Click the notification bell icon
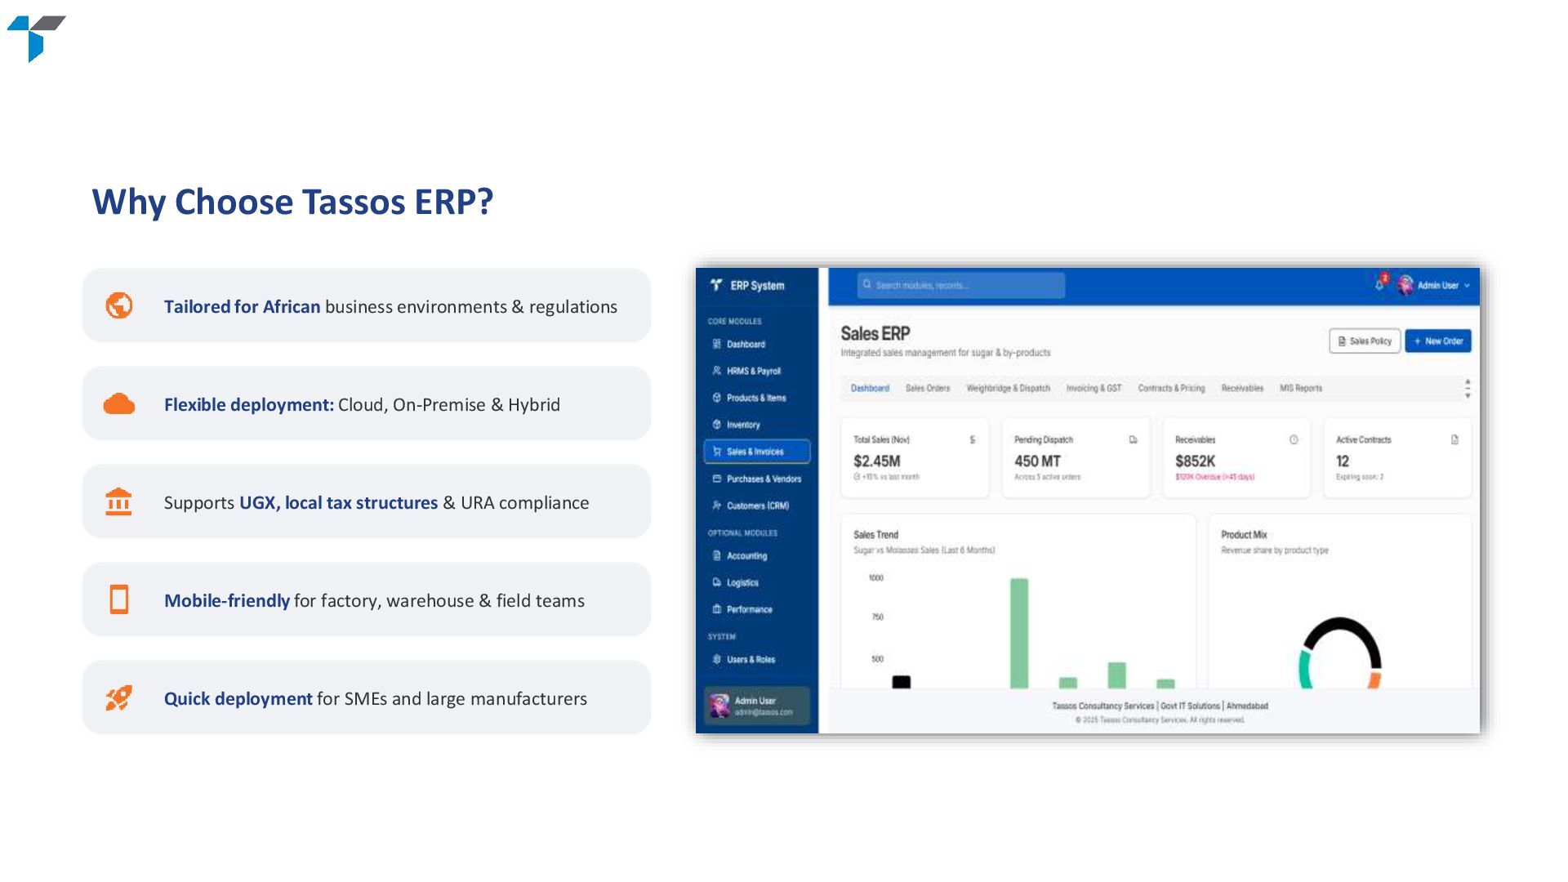 [1379, 285]
